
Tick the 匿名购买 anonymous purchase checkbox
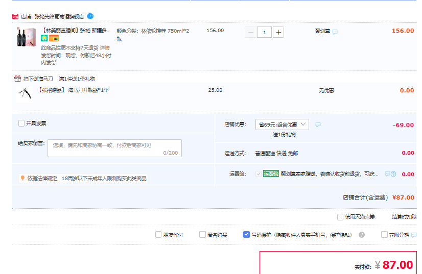click(x=202, y=235)
